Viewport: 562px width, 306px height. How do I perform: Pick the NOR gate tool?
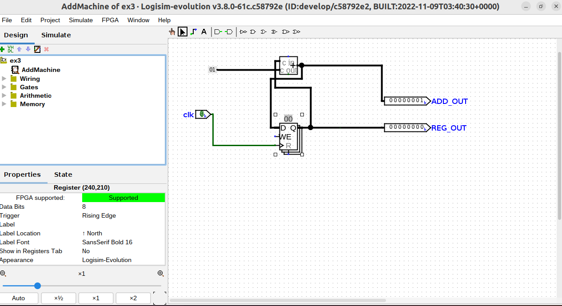point(296,32)
